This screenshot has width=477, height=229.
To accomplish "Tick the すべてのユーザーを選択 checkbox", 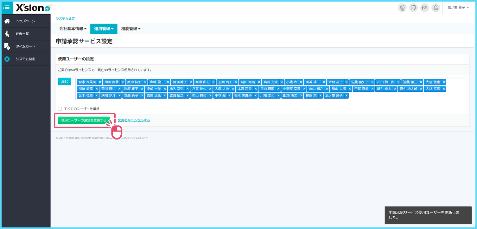I will pyautogui.click(x=60, y=109).
